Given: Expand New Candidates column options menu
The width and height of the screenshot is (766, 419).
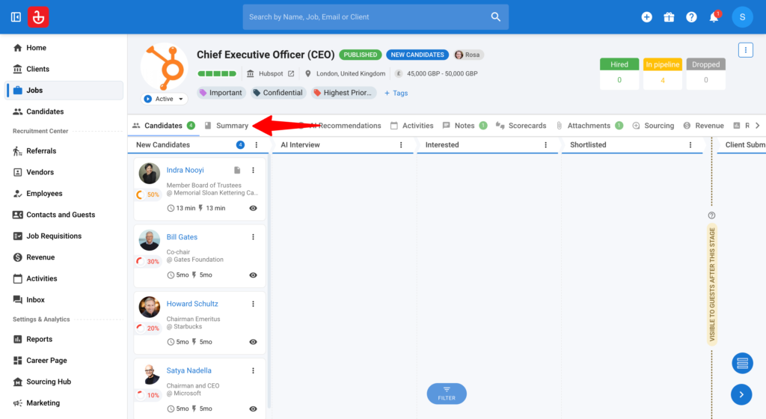Looking at the screenshot, I should 257,145.
